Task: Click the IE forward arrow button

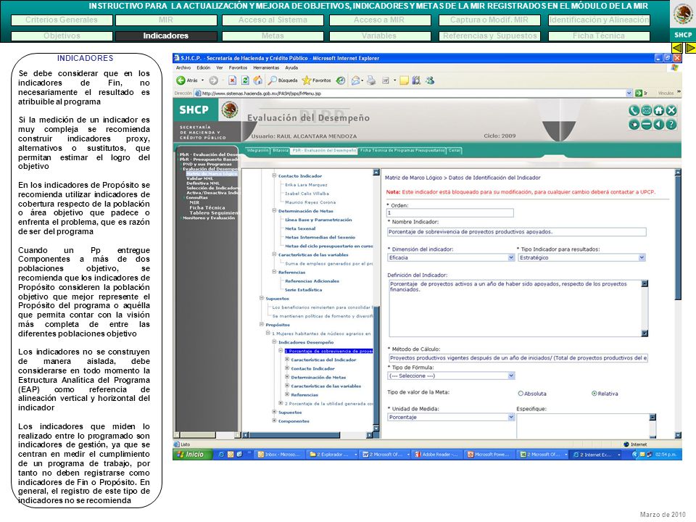Action: [x=213, y=80]
